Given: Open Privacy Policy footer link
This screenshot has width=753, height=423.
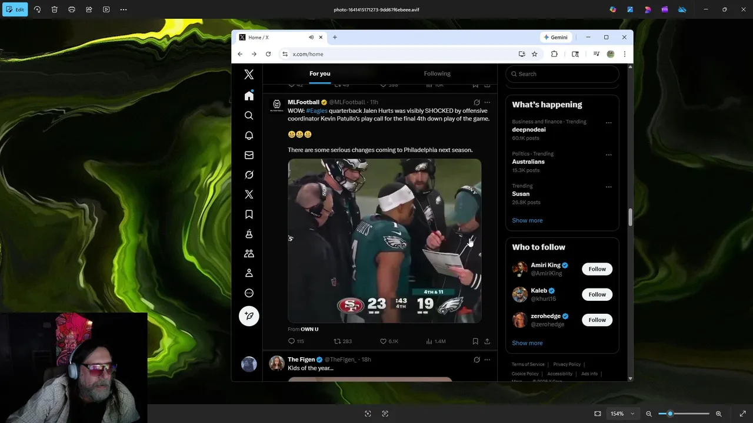Looking at the screenshot, I should (x=567, y=364).
